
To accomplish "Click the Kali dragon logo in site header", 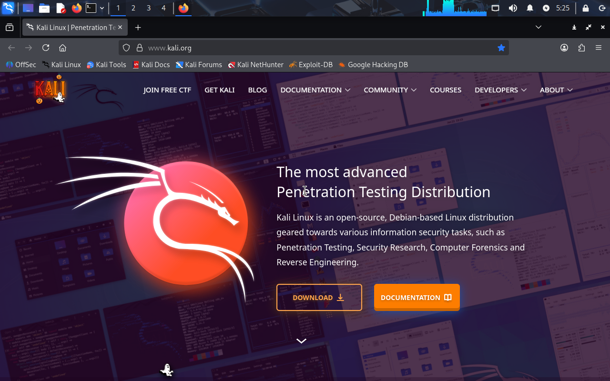I will (x=50, y=90).
